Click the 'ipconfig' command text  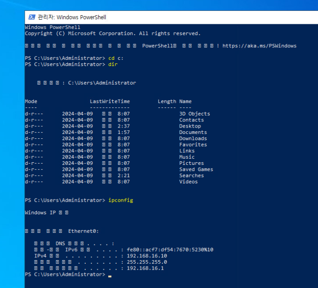click(x=121, y=200)
